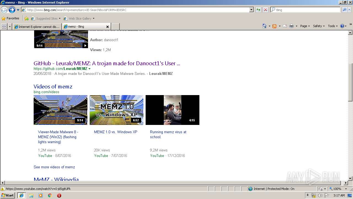Click the Internet Explorer taskbar icon
The image size is (353, 199).
[22, 195]
